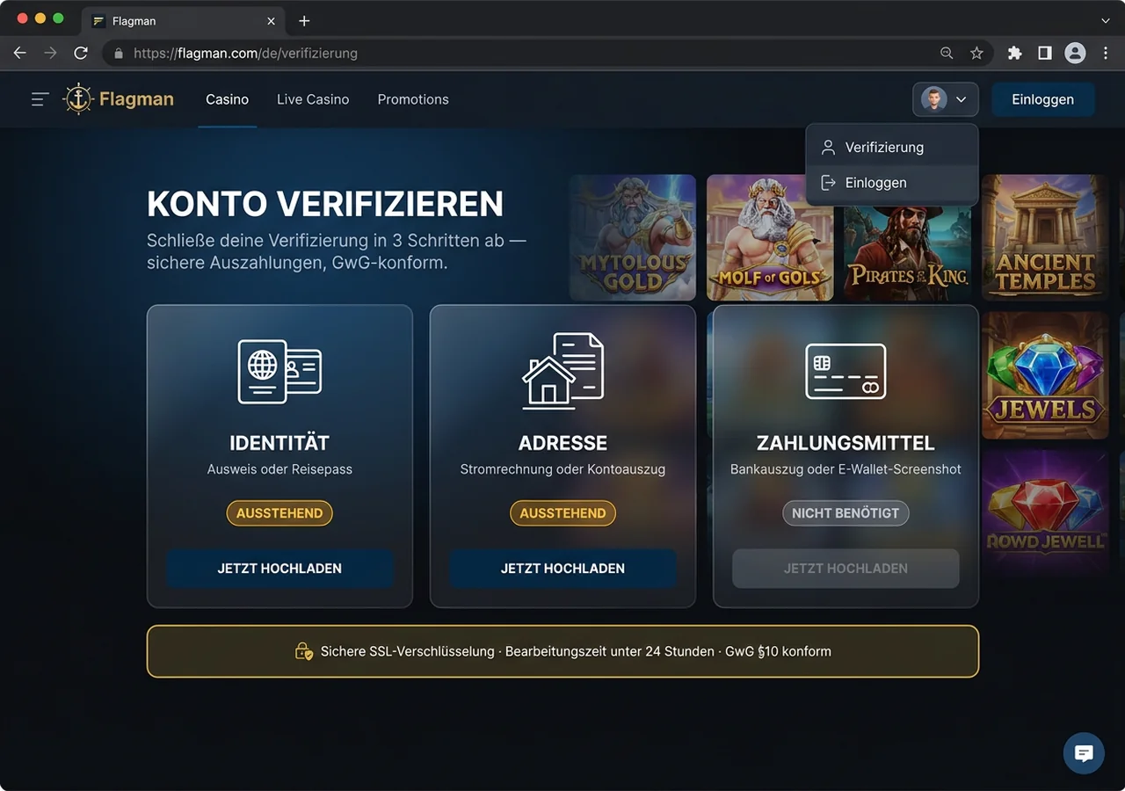Screen dimensions: 1125x791
Task: Open the Molf of Gols game thumbnail
Action: [x=770, y=237]
